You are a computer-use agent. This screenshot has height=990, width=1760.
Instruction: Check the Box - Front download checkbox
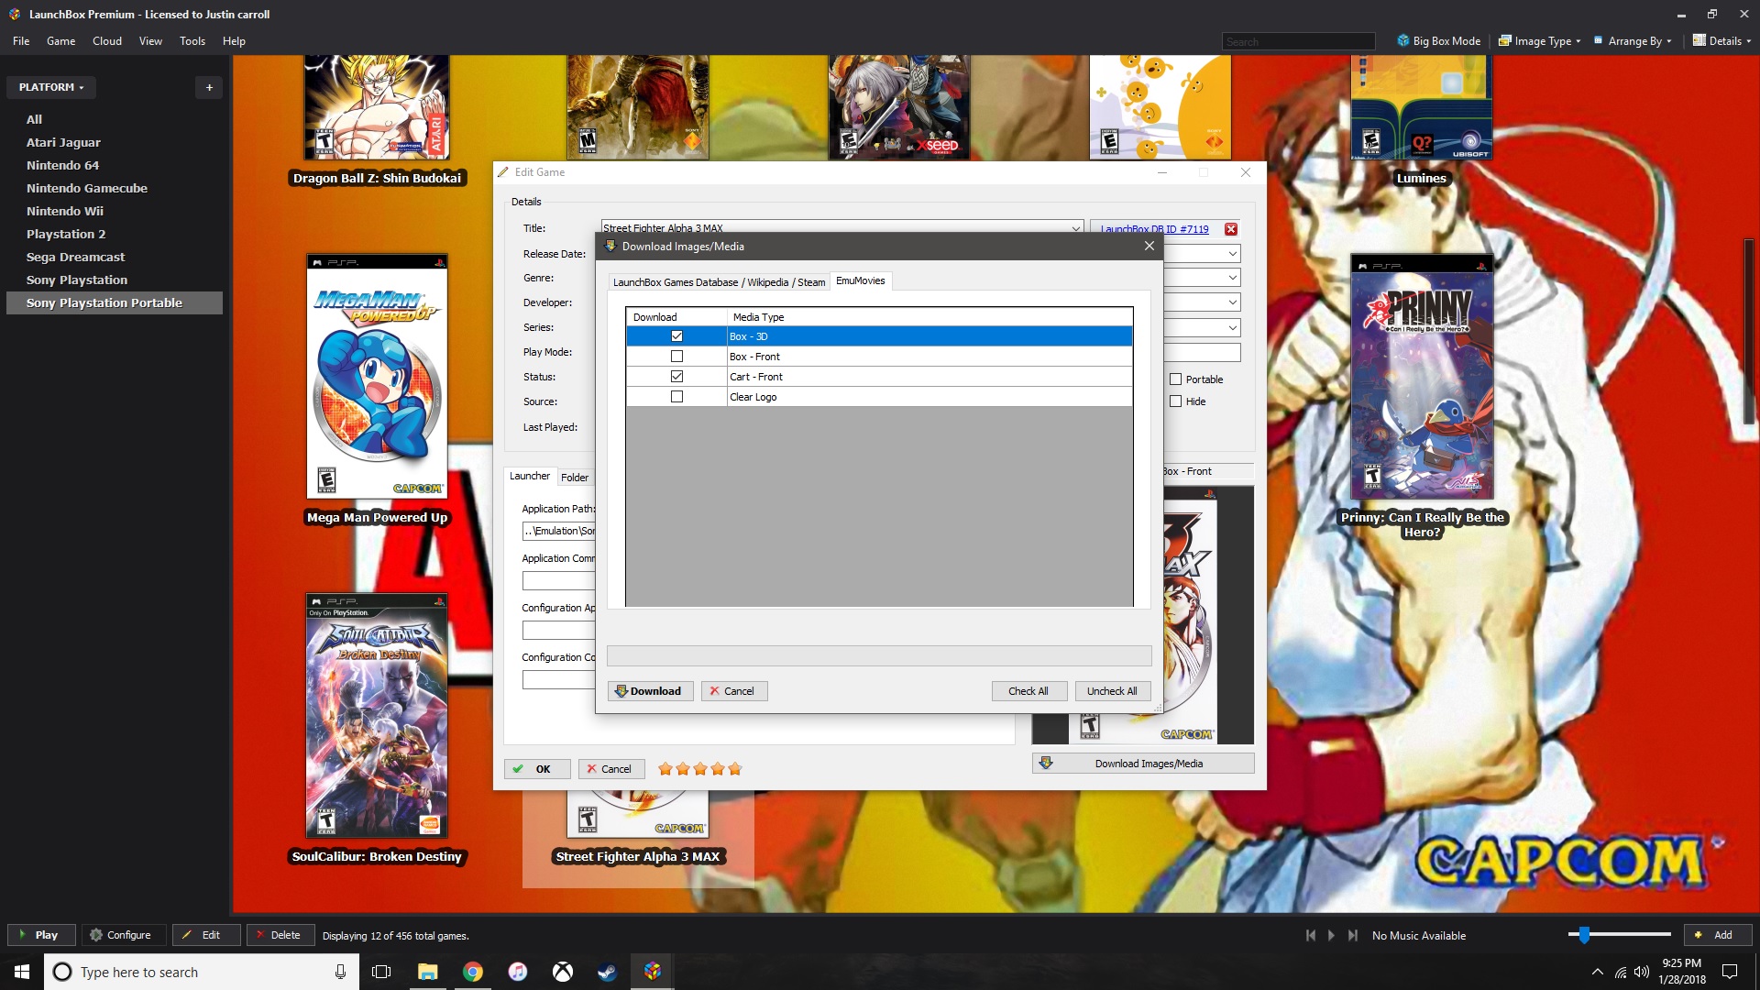coord(676,357)
